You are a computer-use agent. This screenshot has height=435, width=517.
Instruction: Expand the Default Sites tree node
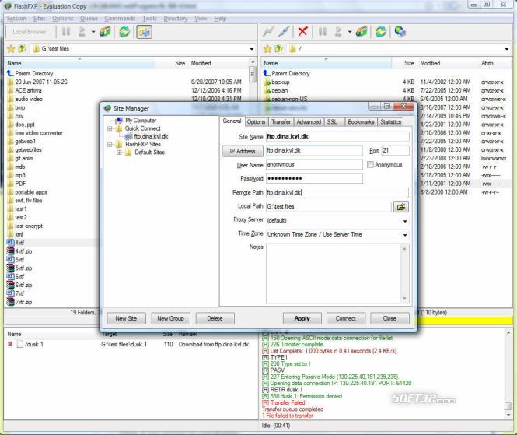click(120, 153)
